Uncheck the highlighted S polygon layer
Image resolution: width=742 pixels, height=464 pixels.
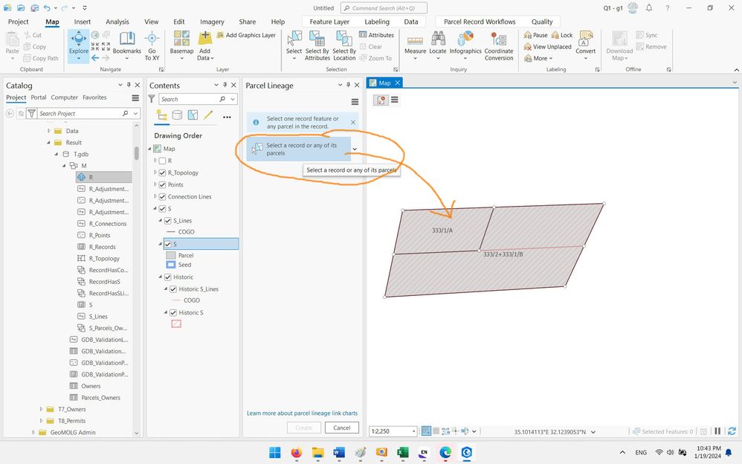pyautogui.click(x=167, y=245)
